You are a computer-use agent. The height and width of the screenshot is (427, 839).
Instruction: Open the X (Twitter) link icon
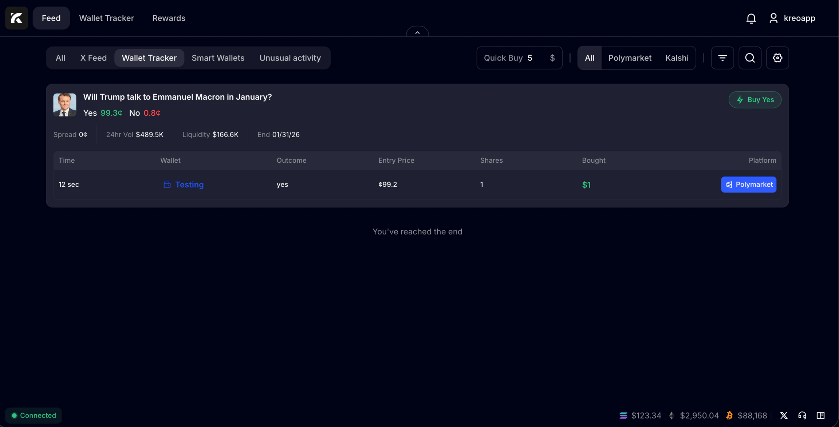pyautogui.click(x=784, y=415)
